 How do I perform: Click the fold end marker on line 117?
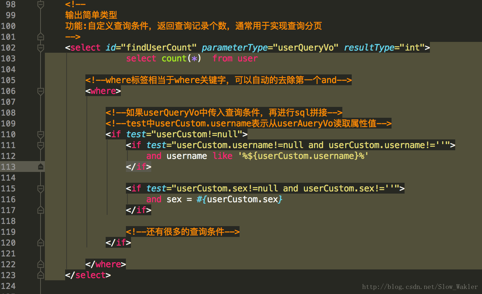pos(41,210)
